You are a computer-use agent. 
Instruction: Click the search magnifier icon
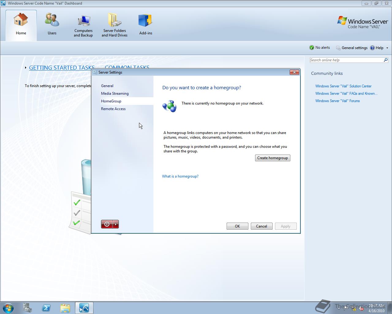386,60
